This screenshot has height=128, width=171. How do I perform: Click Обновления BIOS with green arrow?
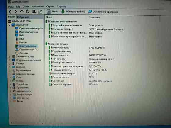click(73, 12)
